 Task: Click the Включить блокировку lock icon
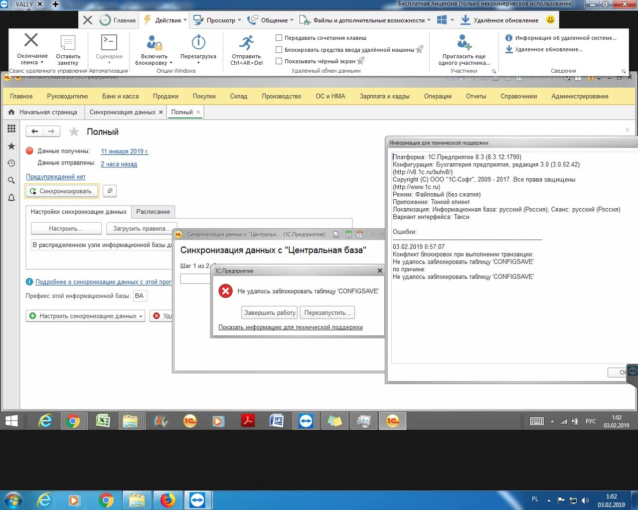pyautogui.click(x=154, y=43)
